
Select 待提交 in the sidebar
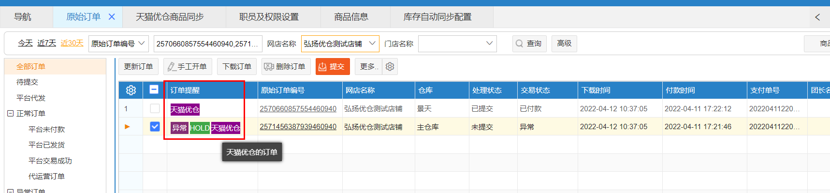pos(27,82)
